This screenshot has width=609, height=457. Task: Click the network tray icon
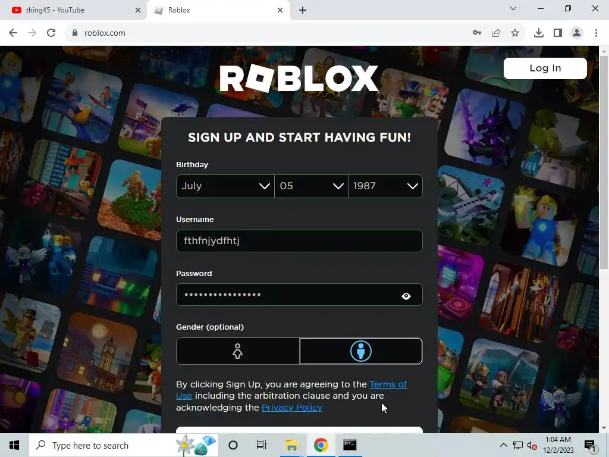(518, 445)
